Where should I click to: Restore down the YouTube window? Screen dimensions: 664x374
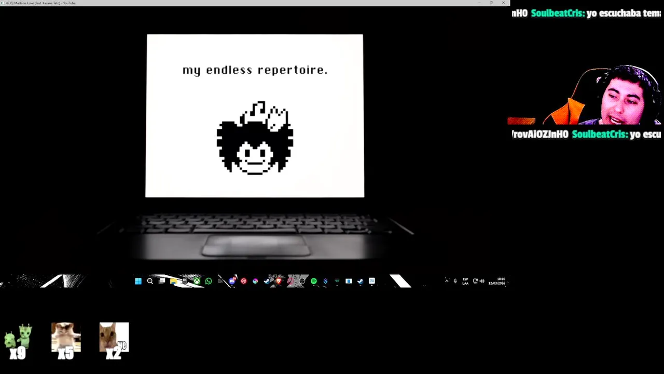tap(491, 3)
